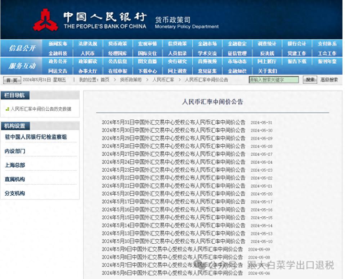Open the 反洗钱 section

pyautogui.click(x=266, y=53)
